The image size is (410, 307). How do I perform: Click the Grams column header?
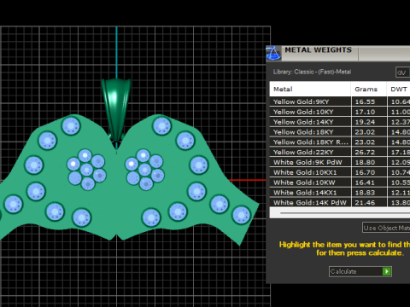(369, 89)
